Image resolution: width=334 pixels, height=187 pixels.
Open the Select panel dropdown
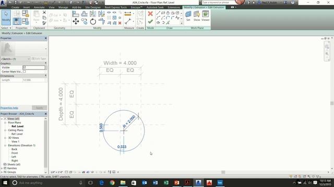click(x=6, y=28)
